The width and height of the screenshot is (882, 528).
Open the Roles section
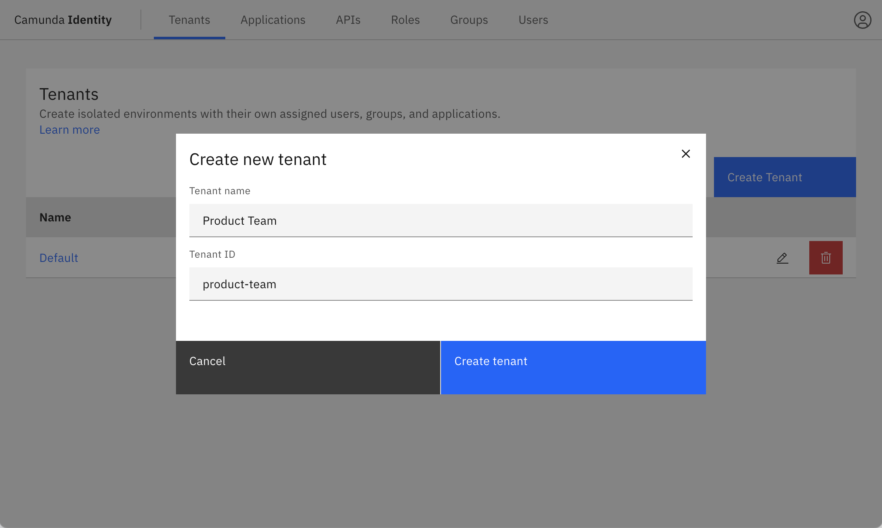[x=405, y=20]
